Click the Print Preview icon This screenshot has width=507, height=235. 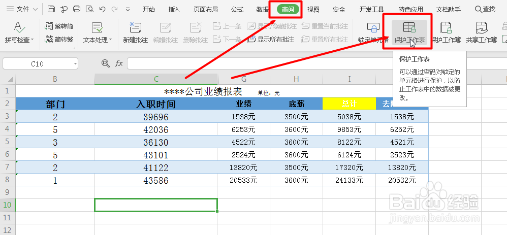click(x=89, y=9)
